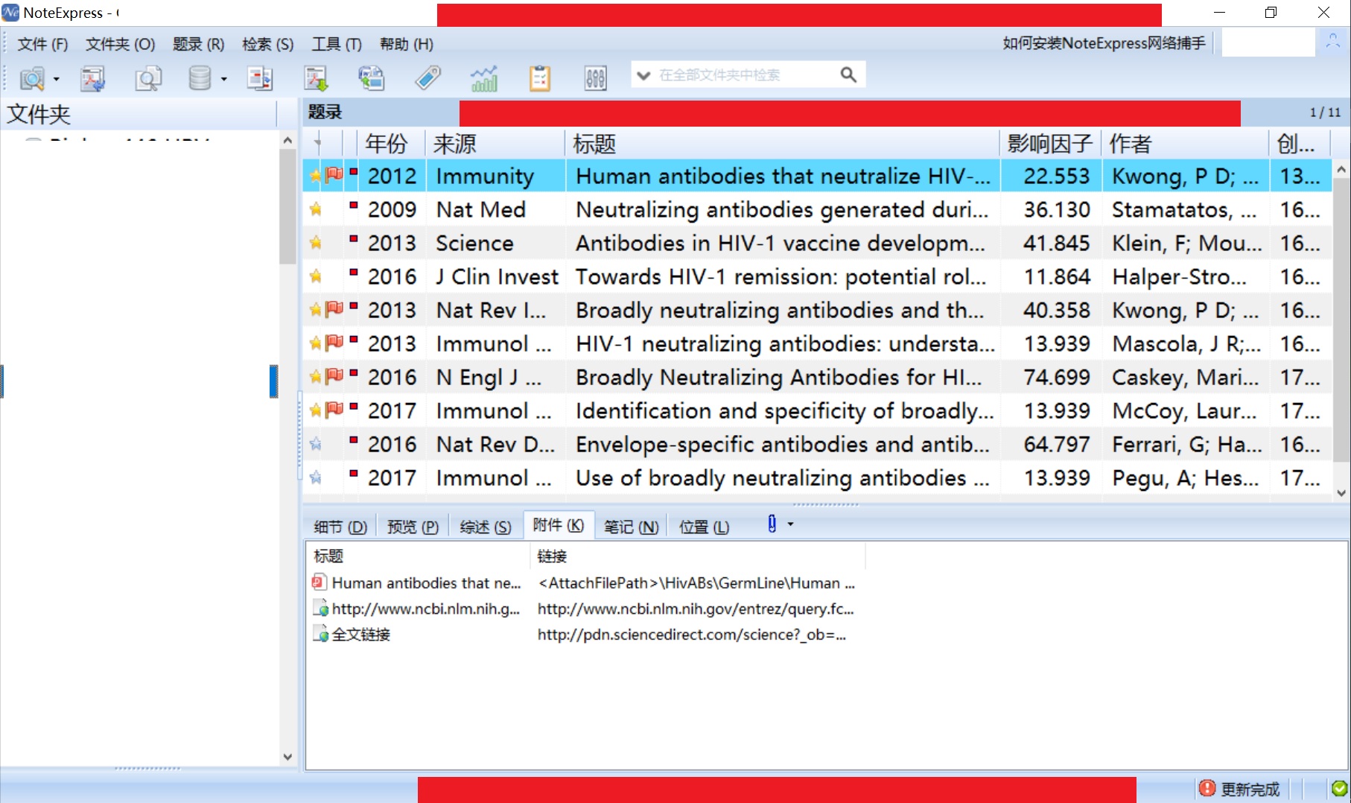Toggle star on 2009 Nat Med row

click(x=316, y=209)
